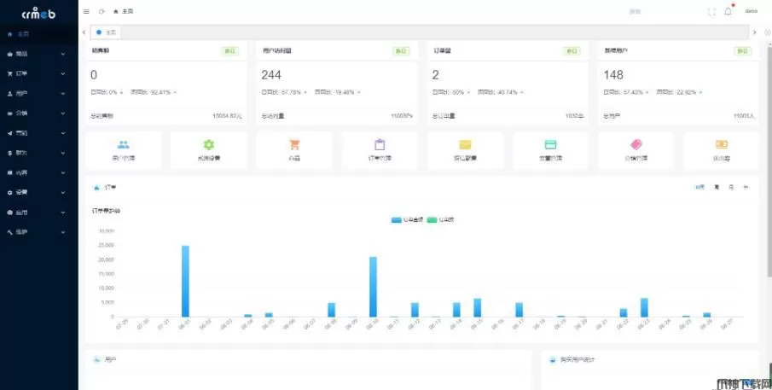Select the 主页 home item in sidebar
772x390 pixels.
39,34
